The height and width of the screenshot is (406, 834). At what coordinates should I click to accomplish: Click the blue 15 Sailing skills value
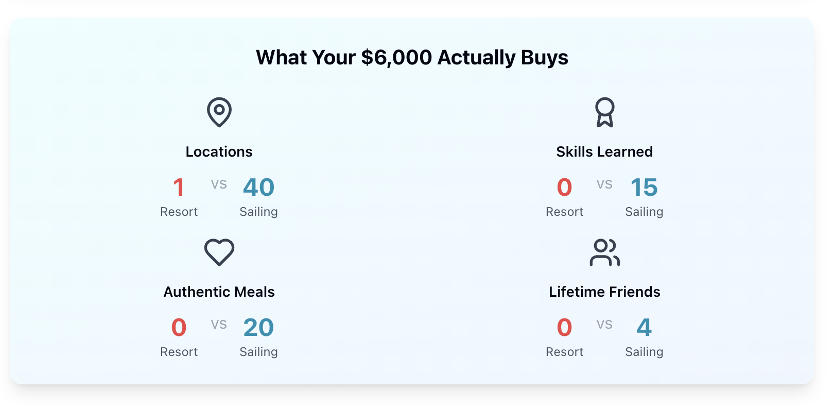click(644, 187)
